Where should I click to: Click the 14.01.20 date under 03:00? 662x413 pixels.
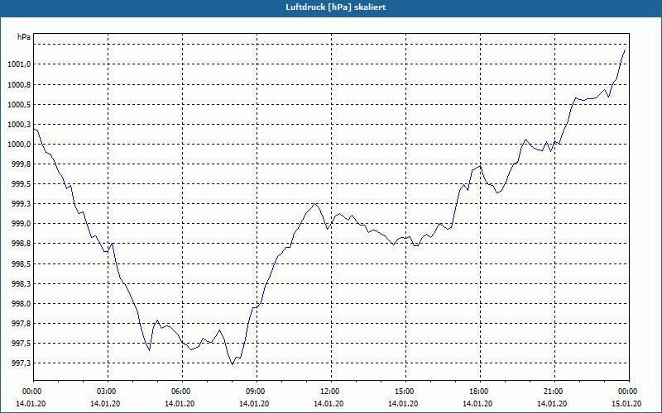click(105, 404)
